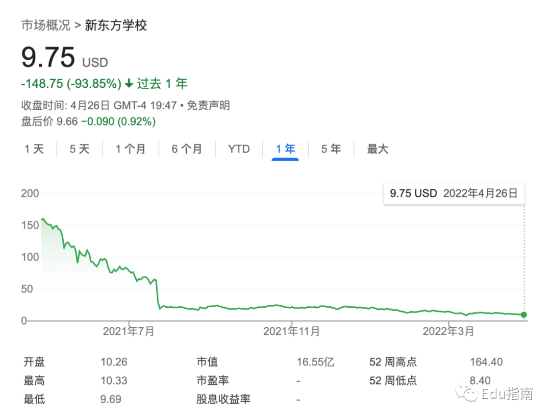This screenshot has height=418, width=551.
Task: Click the WeChat logo icon in watermark
Action: tap(467, 394)
